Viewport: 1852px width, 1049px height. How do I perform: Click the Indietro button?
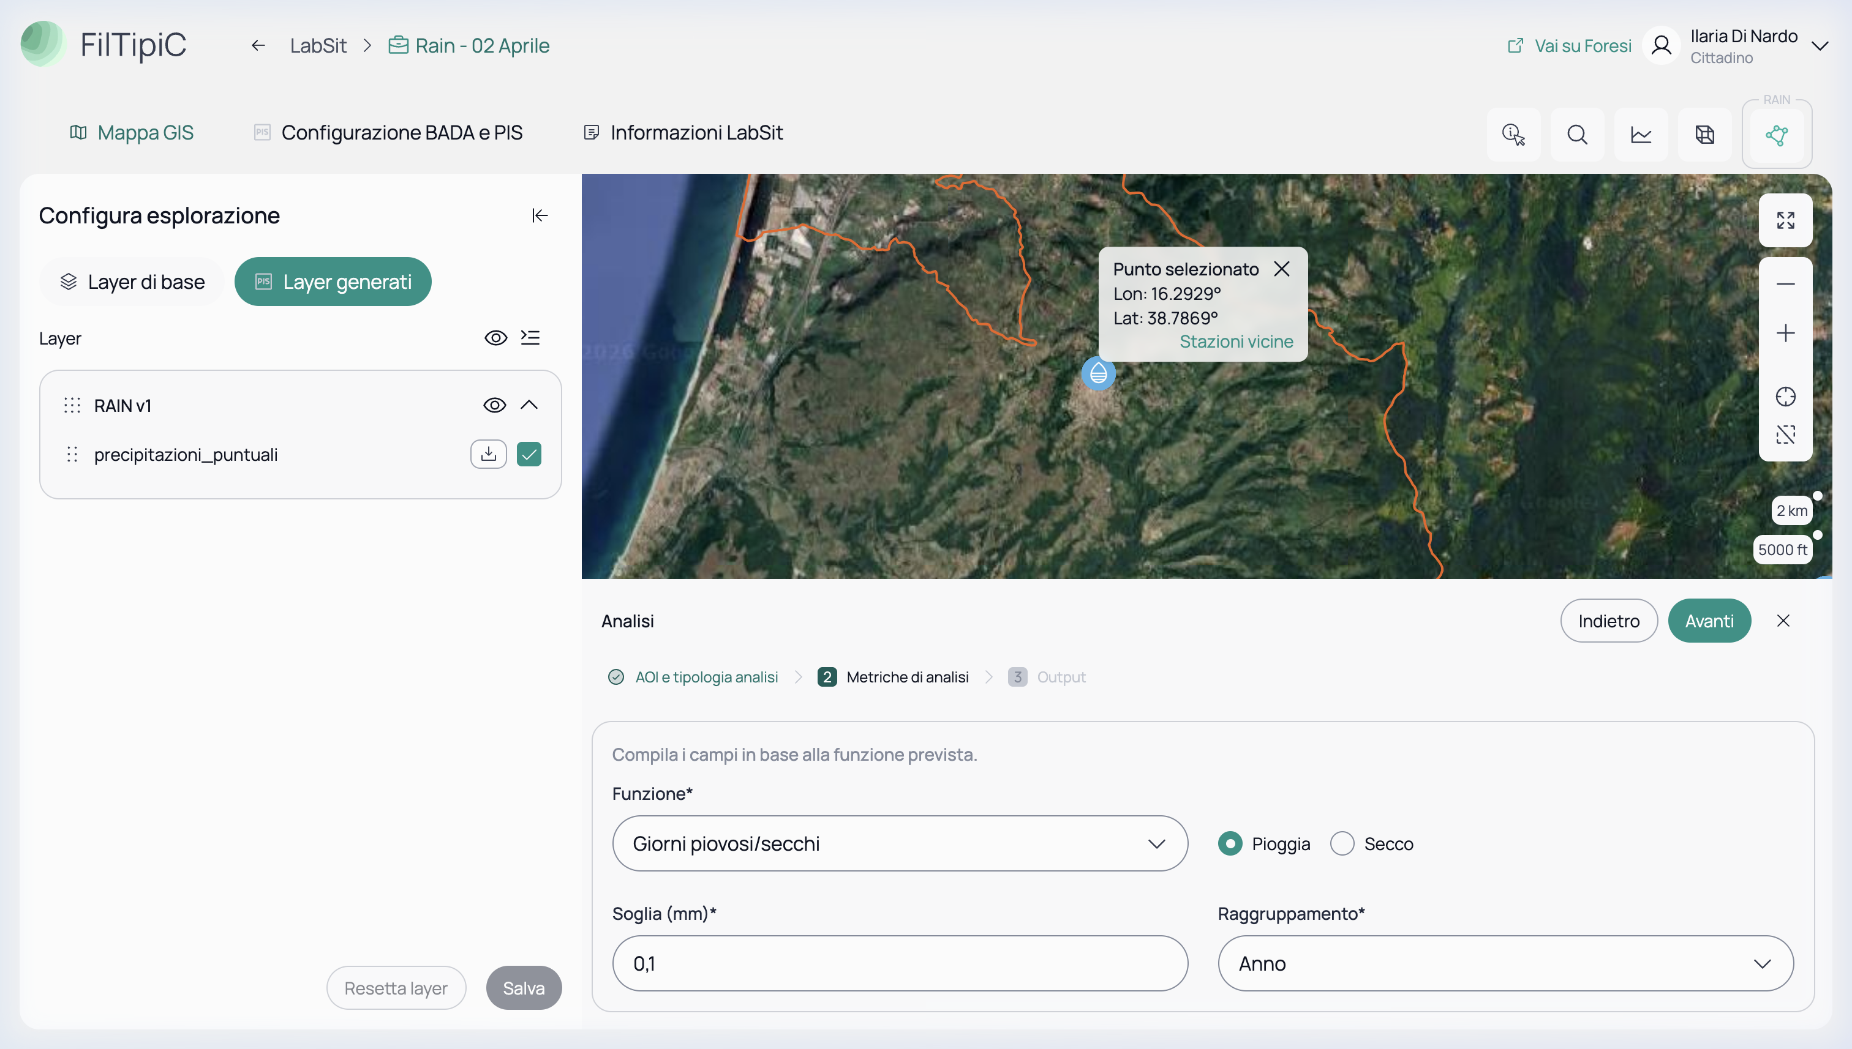pyautogui.click(x=1609, y=621)
